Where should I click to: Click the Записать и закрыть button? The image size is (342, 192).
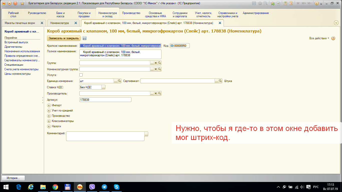point(64,38)
